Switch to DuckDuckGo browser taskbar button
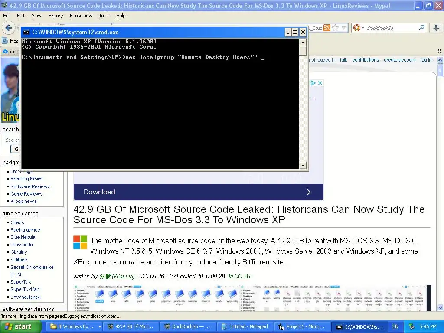The height and width of the screenshot is (333, 444). pos(188,326)
